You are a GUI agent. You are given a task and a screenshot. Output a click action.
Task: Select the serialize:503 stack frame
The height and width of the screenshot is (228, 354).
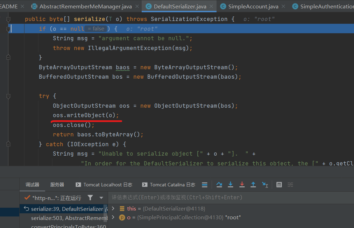pyautogui.click(x=68, y=218)
